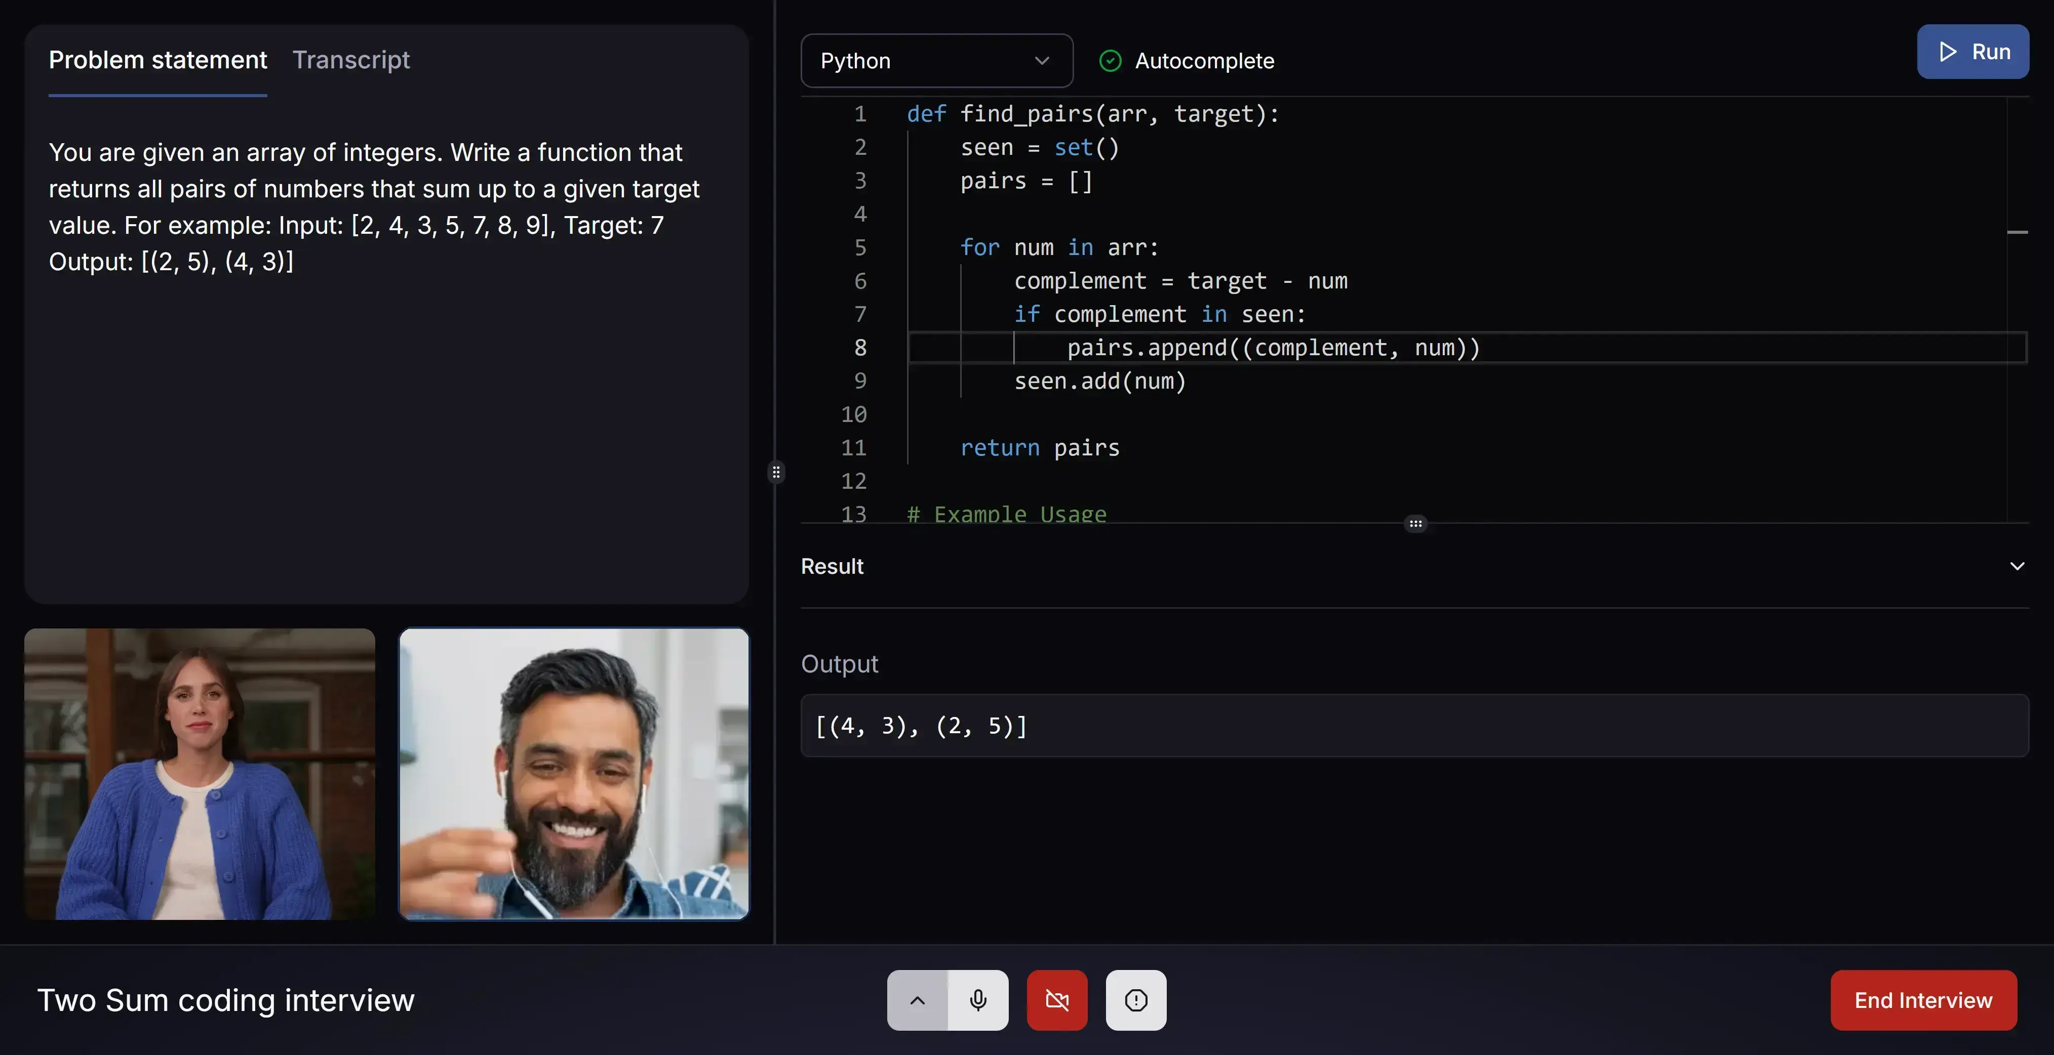Click line 8 pairs.append code
2054x1055 pixels.
tap(1273, 348)
